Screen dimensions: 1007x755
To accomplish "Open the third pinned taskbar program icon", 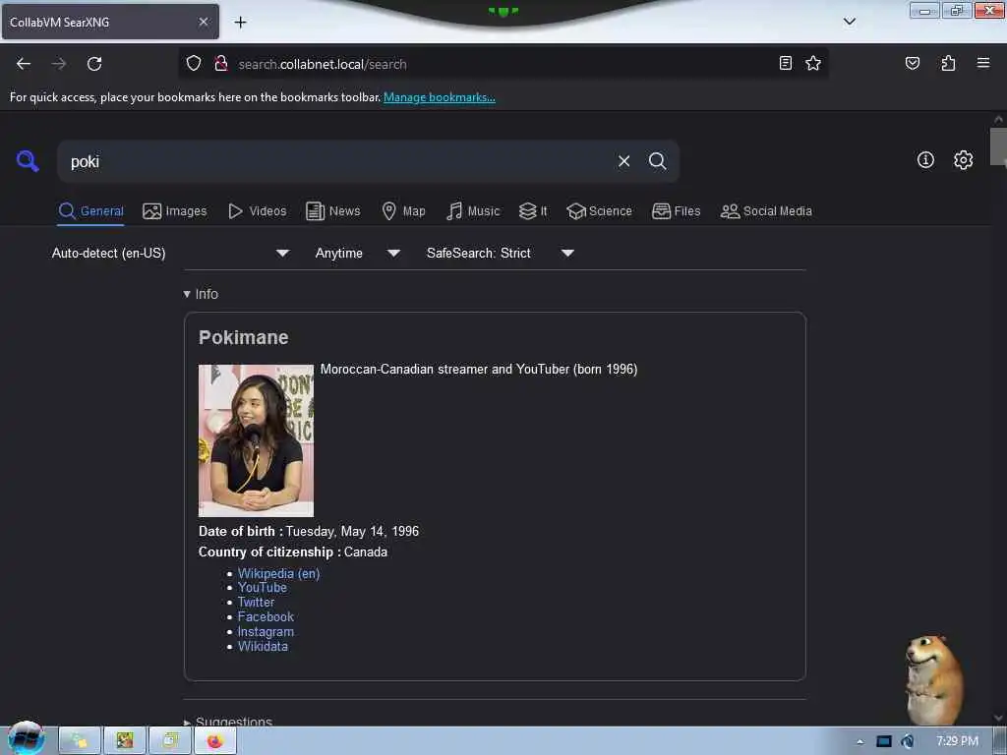I will (x=169, y=741).
